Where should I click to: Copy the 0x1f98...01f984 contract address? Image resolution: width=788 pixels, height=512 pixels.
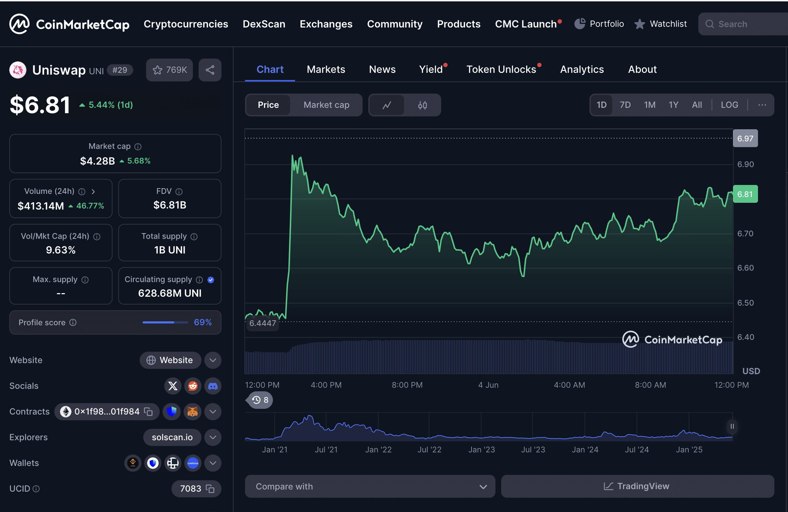coord(148,412)
